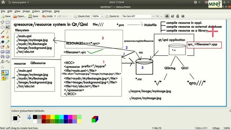Image resolution: width=231 pixels, height=130 pixels.
Task: Click the Undo button
Action: (47, 16)
